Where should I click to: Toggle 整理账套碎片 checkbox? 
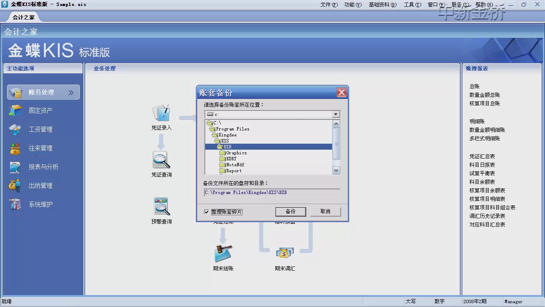tap(207, 212)
